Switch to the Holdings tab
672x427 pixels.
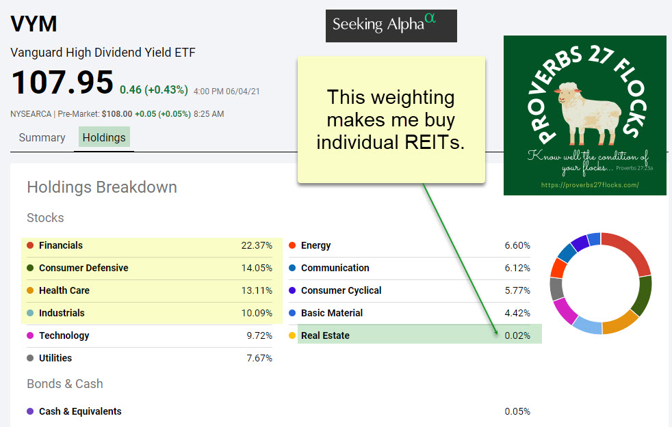pos(104,137)
